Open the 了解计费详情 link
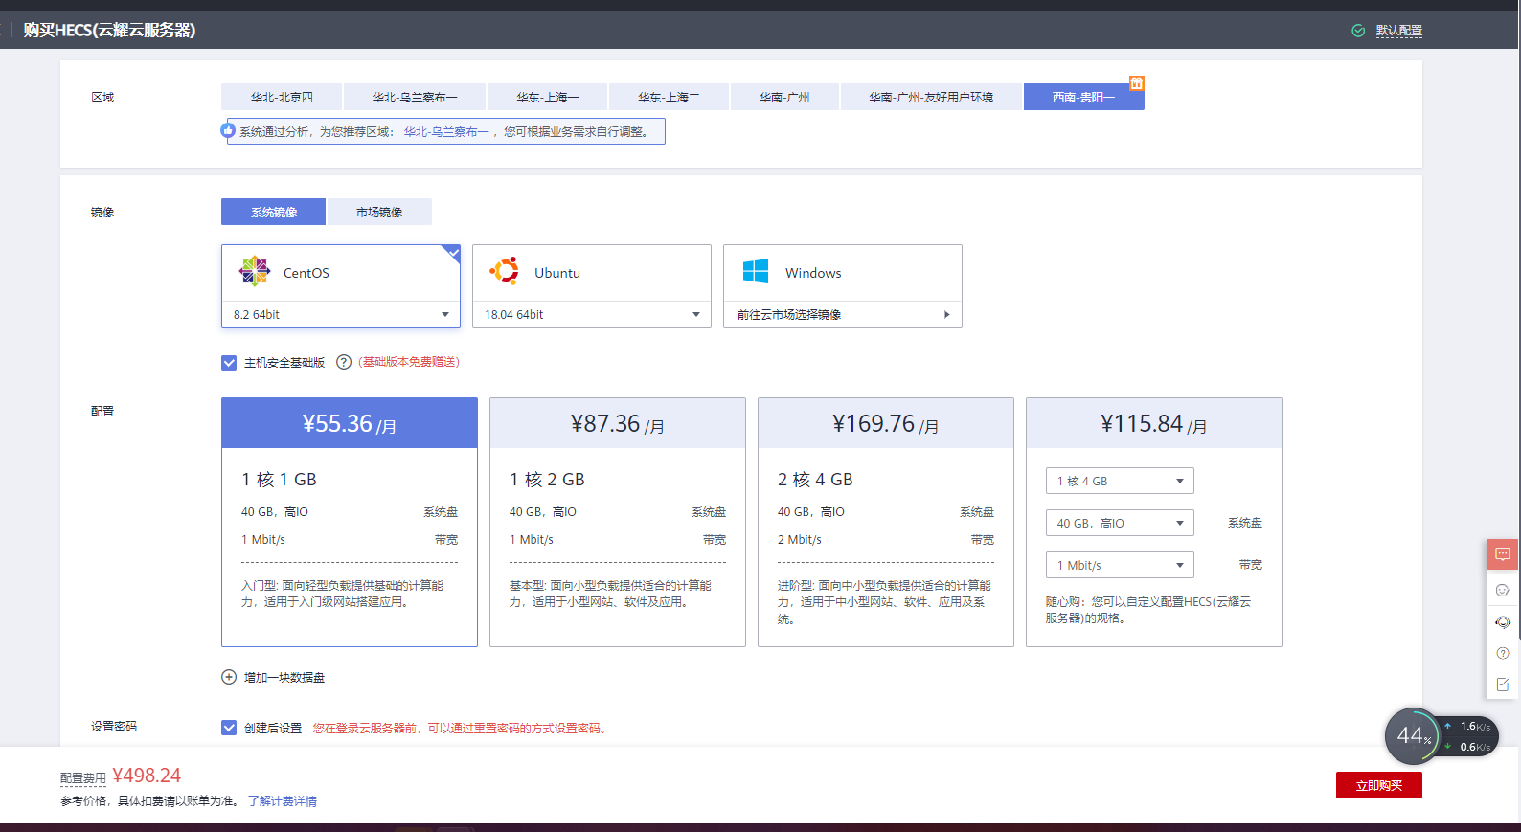The width and height of the screenshot is (1521, 832). (283, 801)
